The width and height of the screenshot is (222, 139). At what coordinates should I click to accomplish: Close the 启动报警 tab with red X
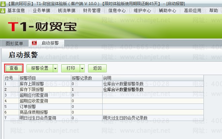[34, 43]
